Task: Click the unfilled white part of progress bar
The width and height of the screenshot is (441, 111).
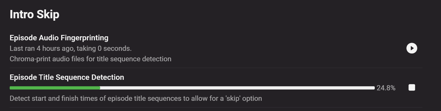Action: tap(237, 88)
